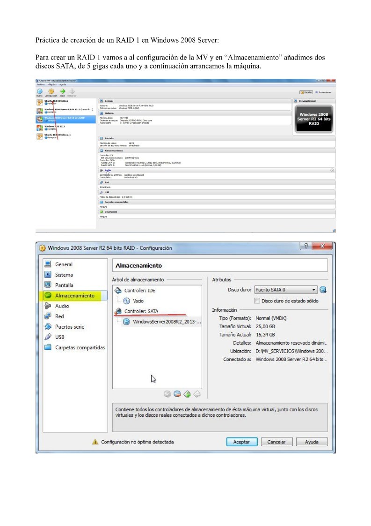Image resolution: width=371 pixels, height=526 pixels.
Task: Open Pantalla settings category in dialog
Action: pos(64,285)
